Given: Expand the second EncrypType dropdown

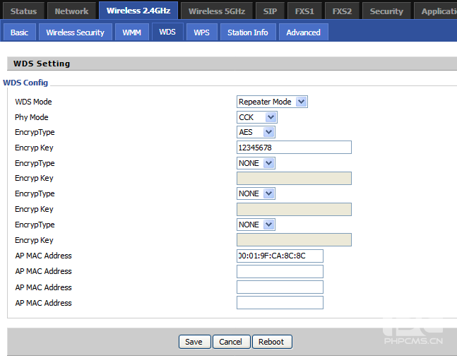Looking at the screenshot, I should 256,163.
